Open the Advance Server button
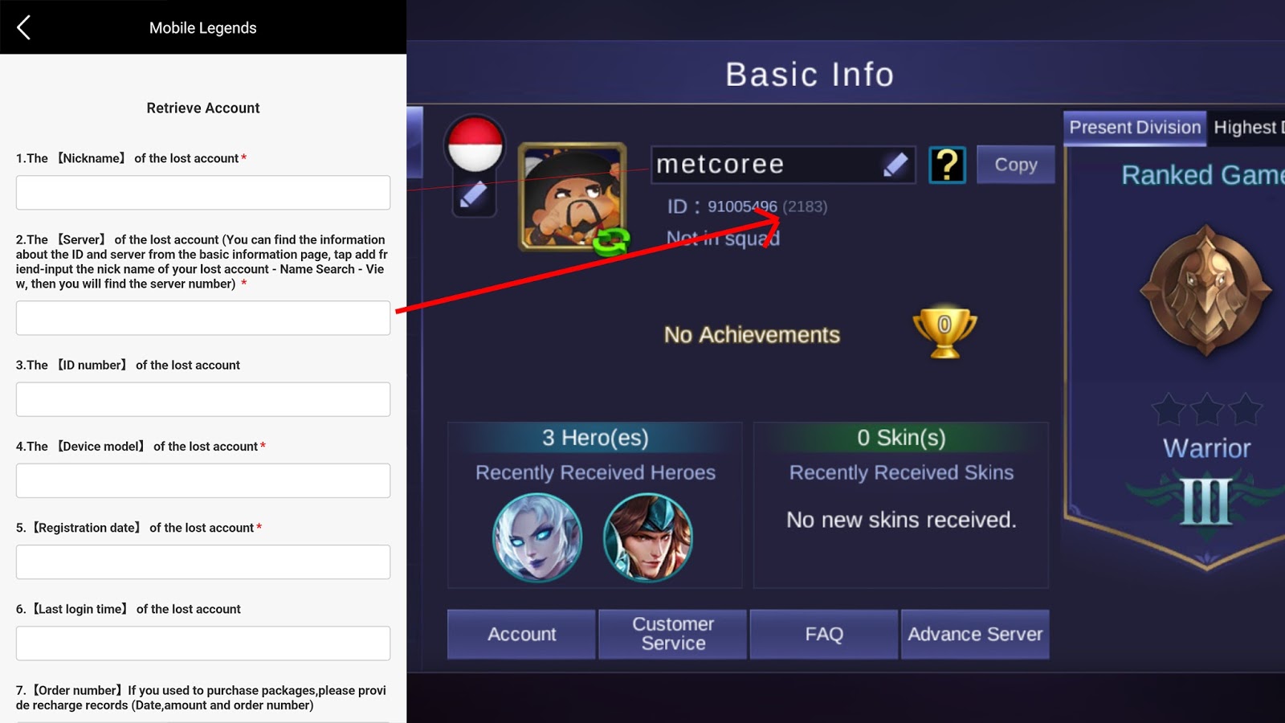The image size is (1285, 723). (x=975, y=634)
